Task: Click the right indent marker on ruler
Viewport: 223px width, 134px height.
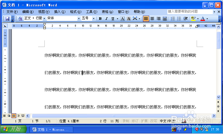Action: pyautogui.click(x=197, y=26)
